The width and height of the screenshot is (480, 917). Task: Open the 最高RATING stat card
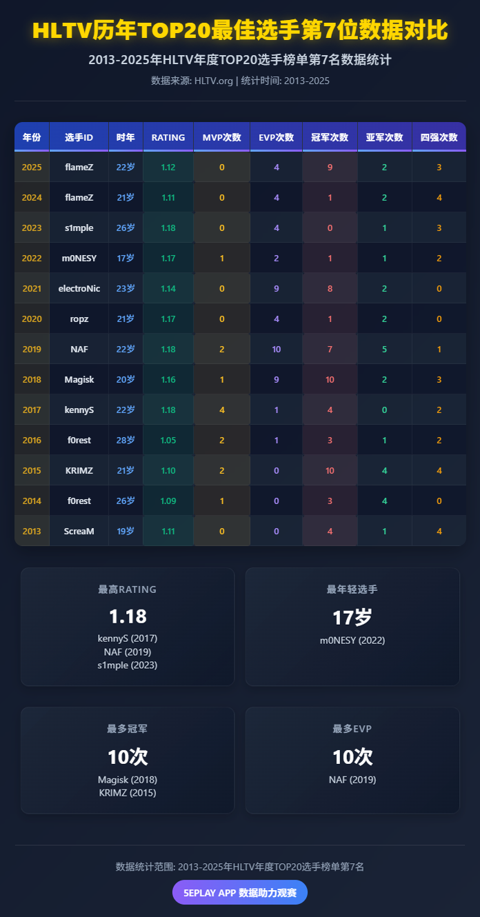[128, 627]
